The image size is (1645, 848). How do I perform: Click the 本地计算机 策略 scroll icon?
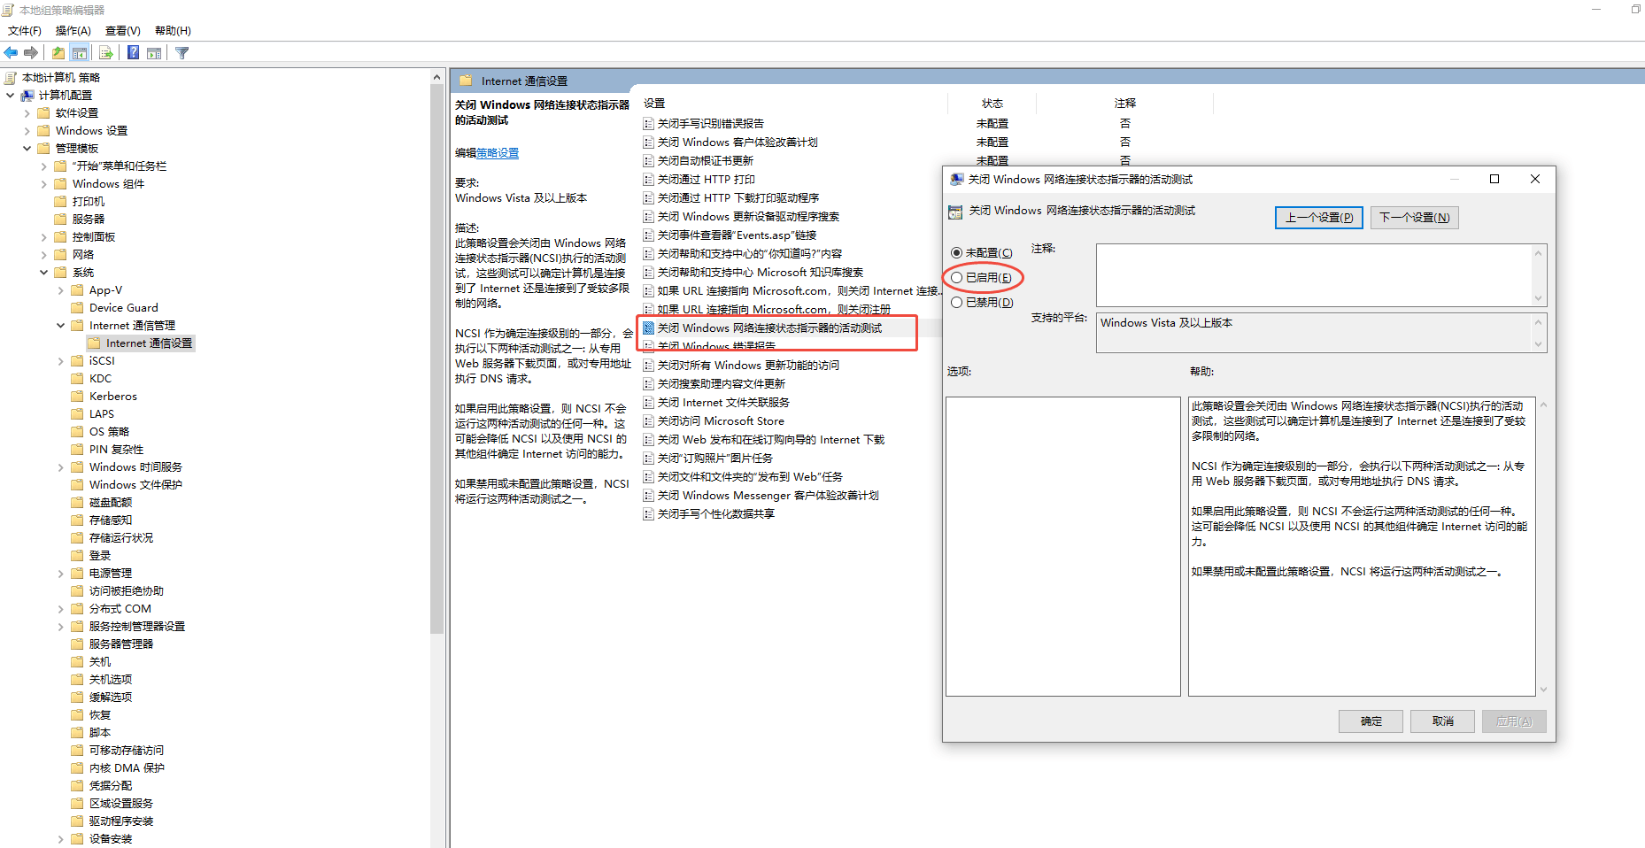[11, 77]
